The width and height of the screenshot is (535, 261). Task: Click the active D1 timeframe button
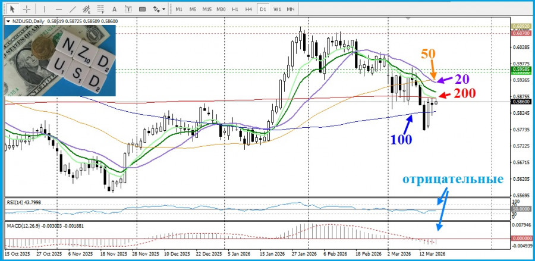coord(263,9)
